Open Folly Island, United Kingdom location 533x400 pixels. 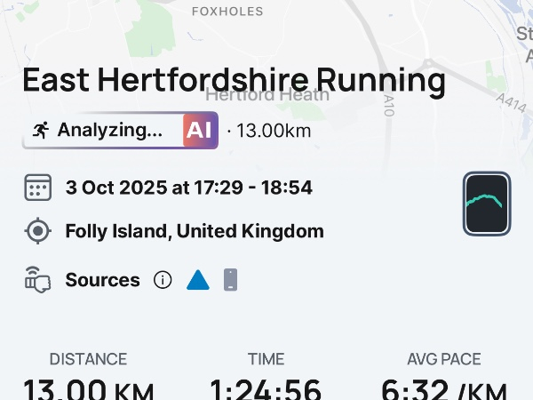[195, 232]
